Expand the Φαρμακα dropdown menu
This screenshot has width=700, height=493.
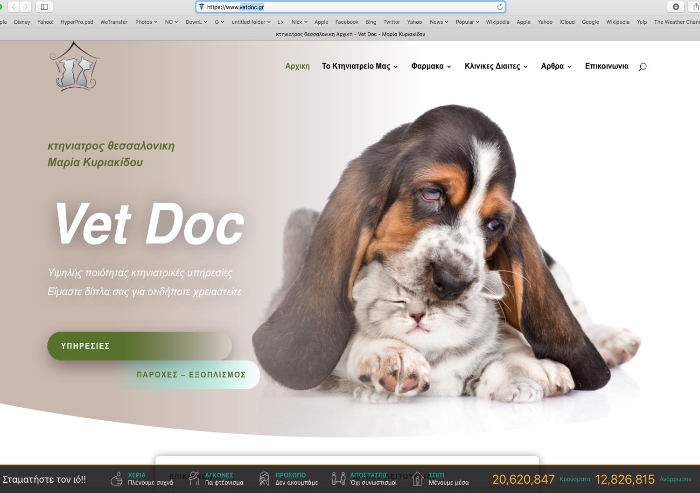tap(431, 66)
